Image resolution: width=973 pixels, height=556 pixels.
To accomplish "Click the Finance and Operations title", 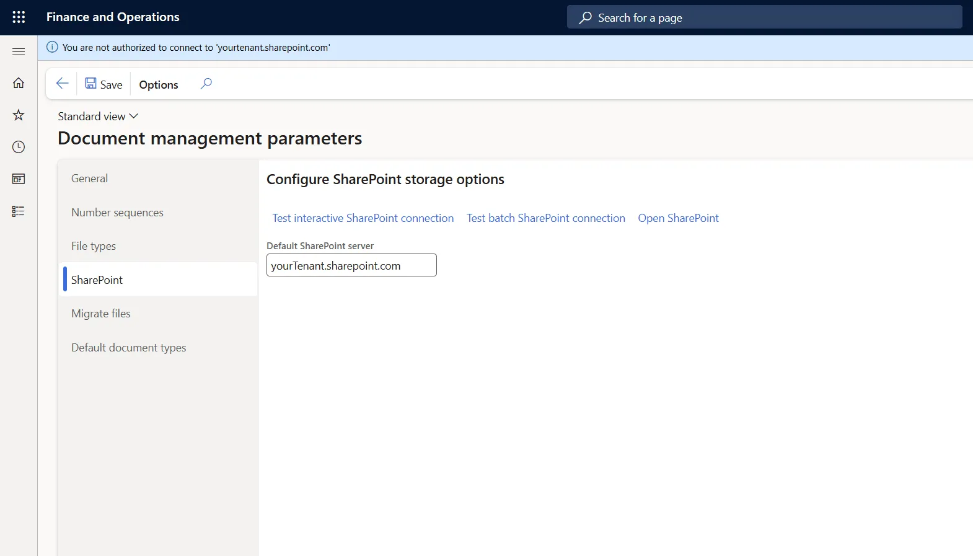I will point(113,17).
